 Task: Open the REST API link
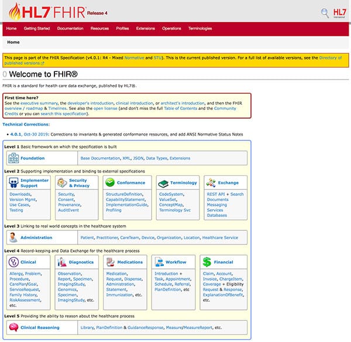coord(216,194)
